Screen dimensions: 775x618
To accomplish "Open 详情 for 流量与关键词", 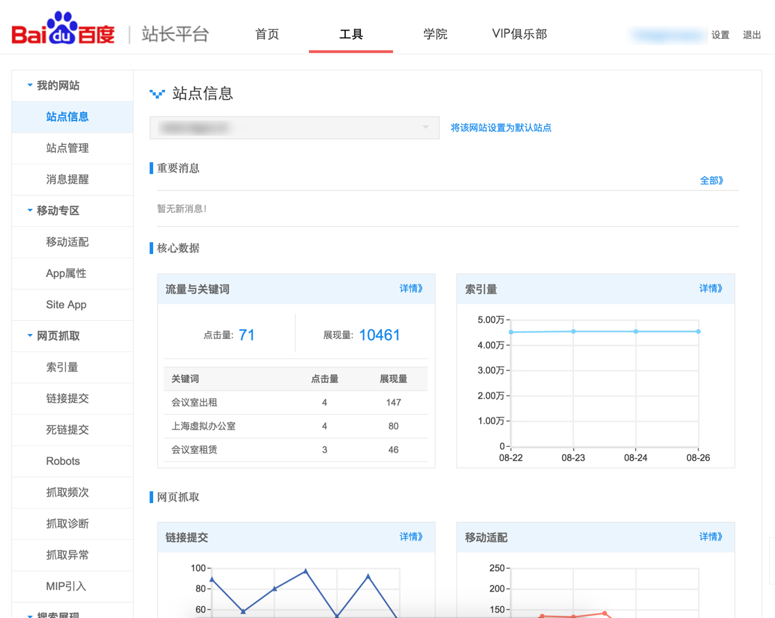I will pyautogui.click(x=410, y=288).
